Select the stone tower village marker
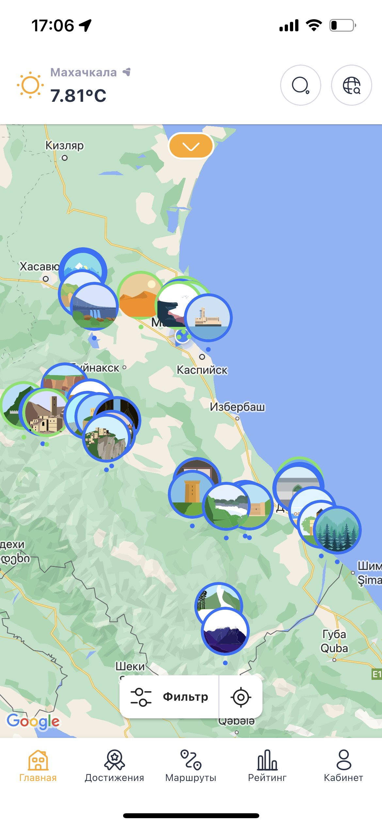This screenshot has width=382, height=826. 46,412
